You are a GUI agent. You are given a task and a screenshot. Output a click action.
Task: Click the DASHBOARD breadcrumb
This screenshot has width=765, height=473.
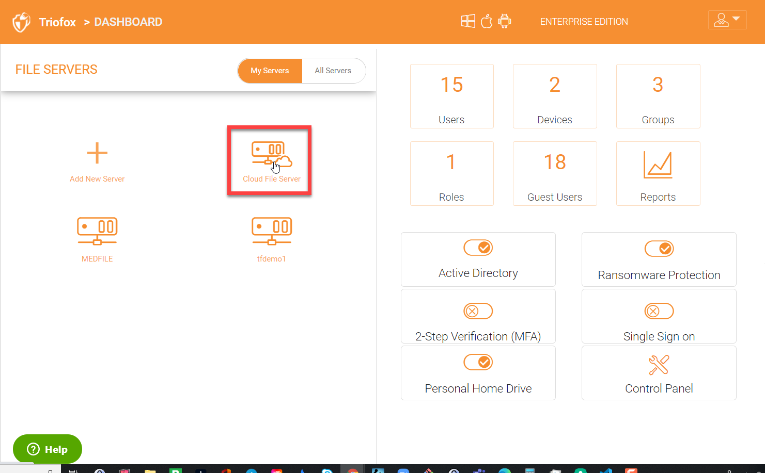point(128,22)
